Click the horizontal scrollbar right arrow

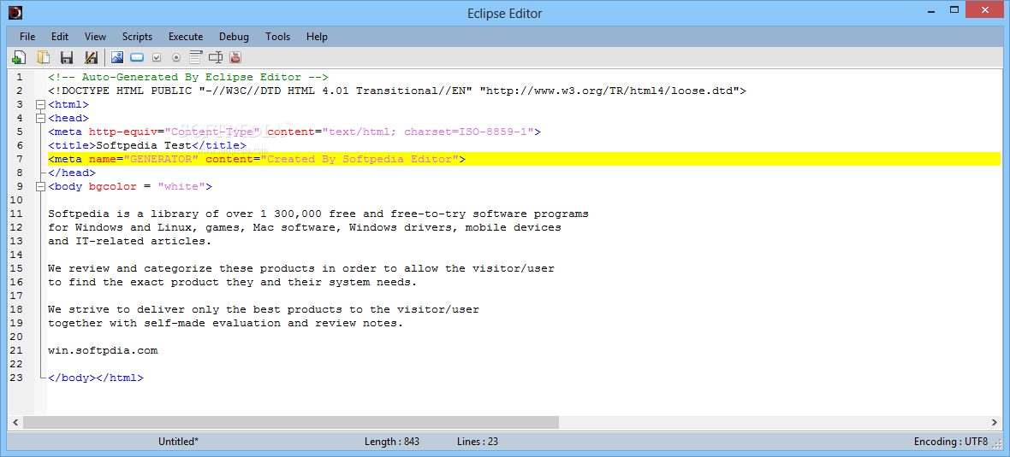pyautogui.click(x=995, y=423)
